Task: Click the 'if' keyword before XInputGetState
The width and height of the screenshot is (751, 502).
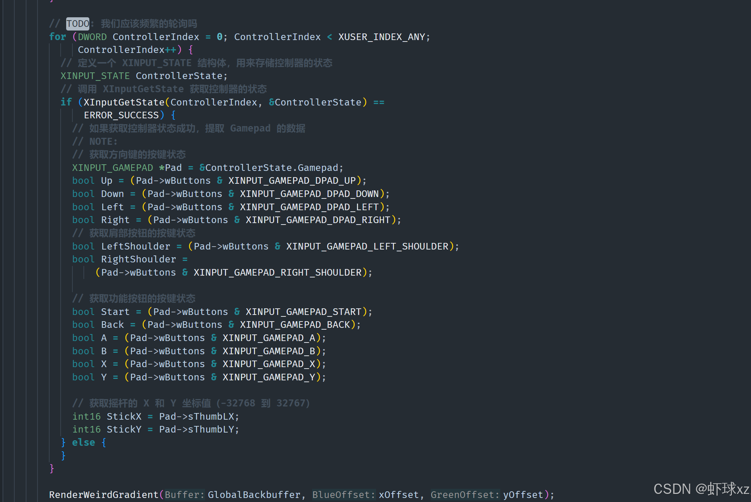Action: coord(66,102)
